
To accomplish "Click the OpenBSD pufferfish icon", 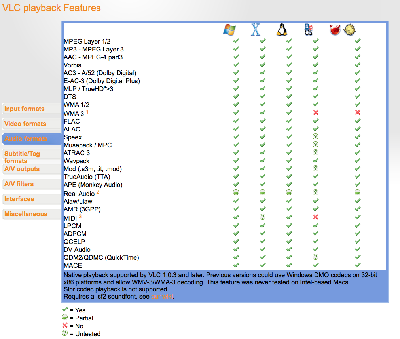I will (349, 30).
